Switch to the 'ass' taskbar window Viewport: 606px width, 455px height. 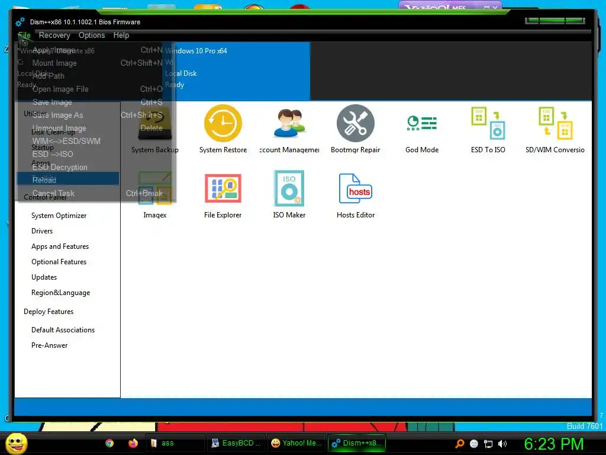click(x=176, y=443)
